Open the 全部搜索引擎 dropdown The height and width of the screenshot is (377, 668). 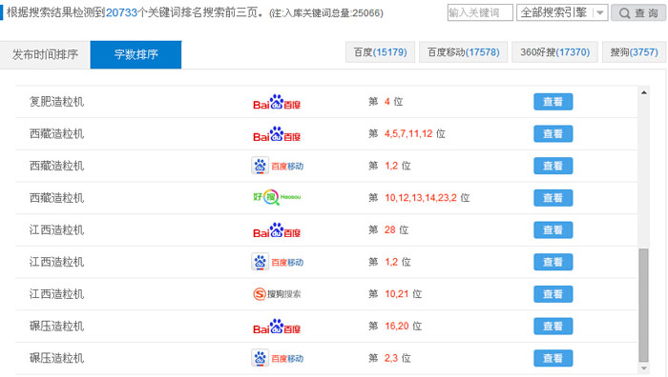coord(562,12)
